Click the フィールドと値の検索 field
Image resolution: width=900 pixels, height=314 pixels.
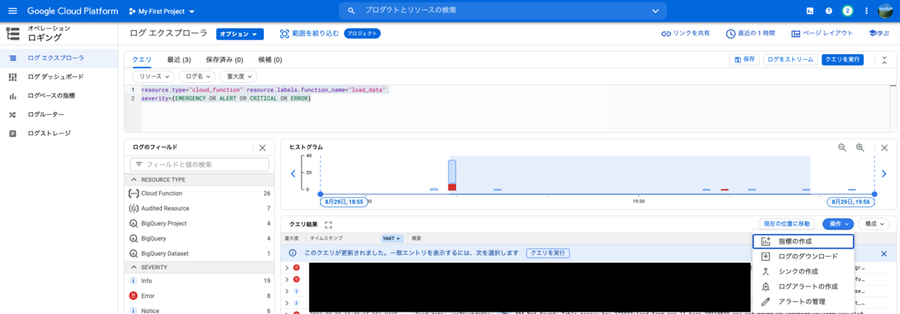pos(199,164)
